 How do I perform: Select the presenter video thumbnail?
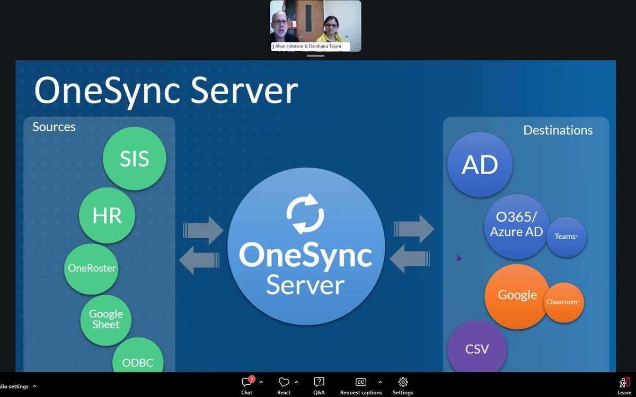tap(316, 26)
